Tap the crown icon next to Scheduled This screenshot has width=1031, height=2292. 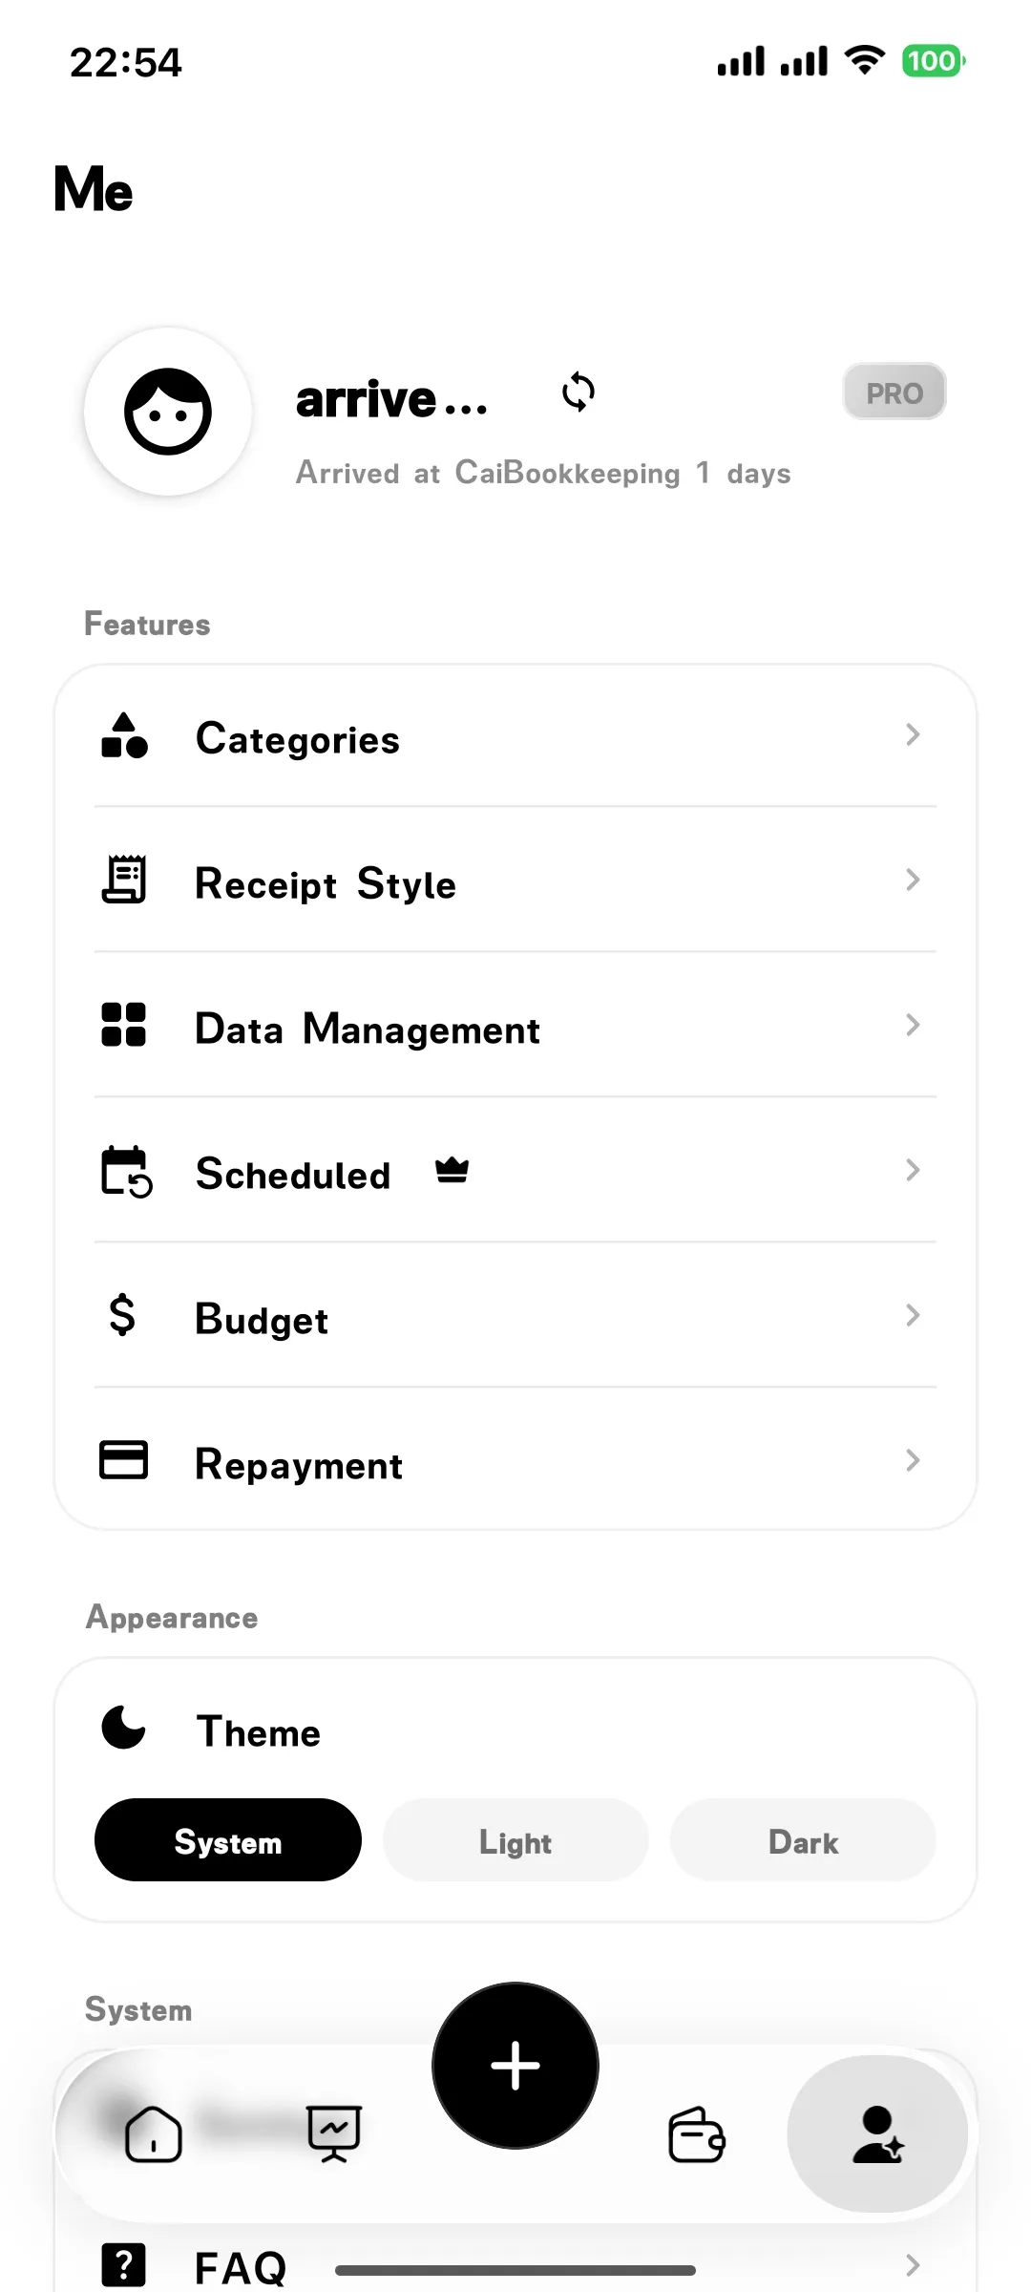[452, 1170]
